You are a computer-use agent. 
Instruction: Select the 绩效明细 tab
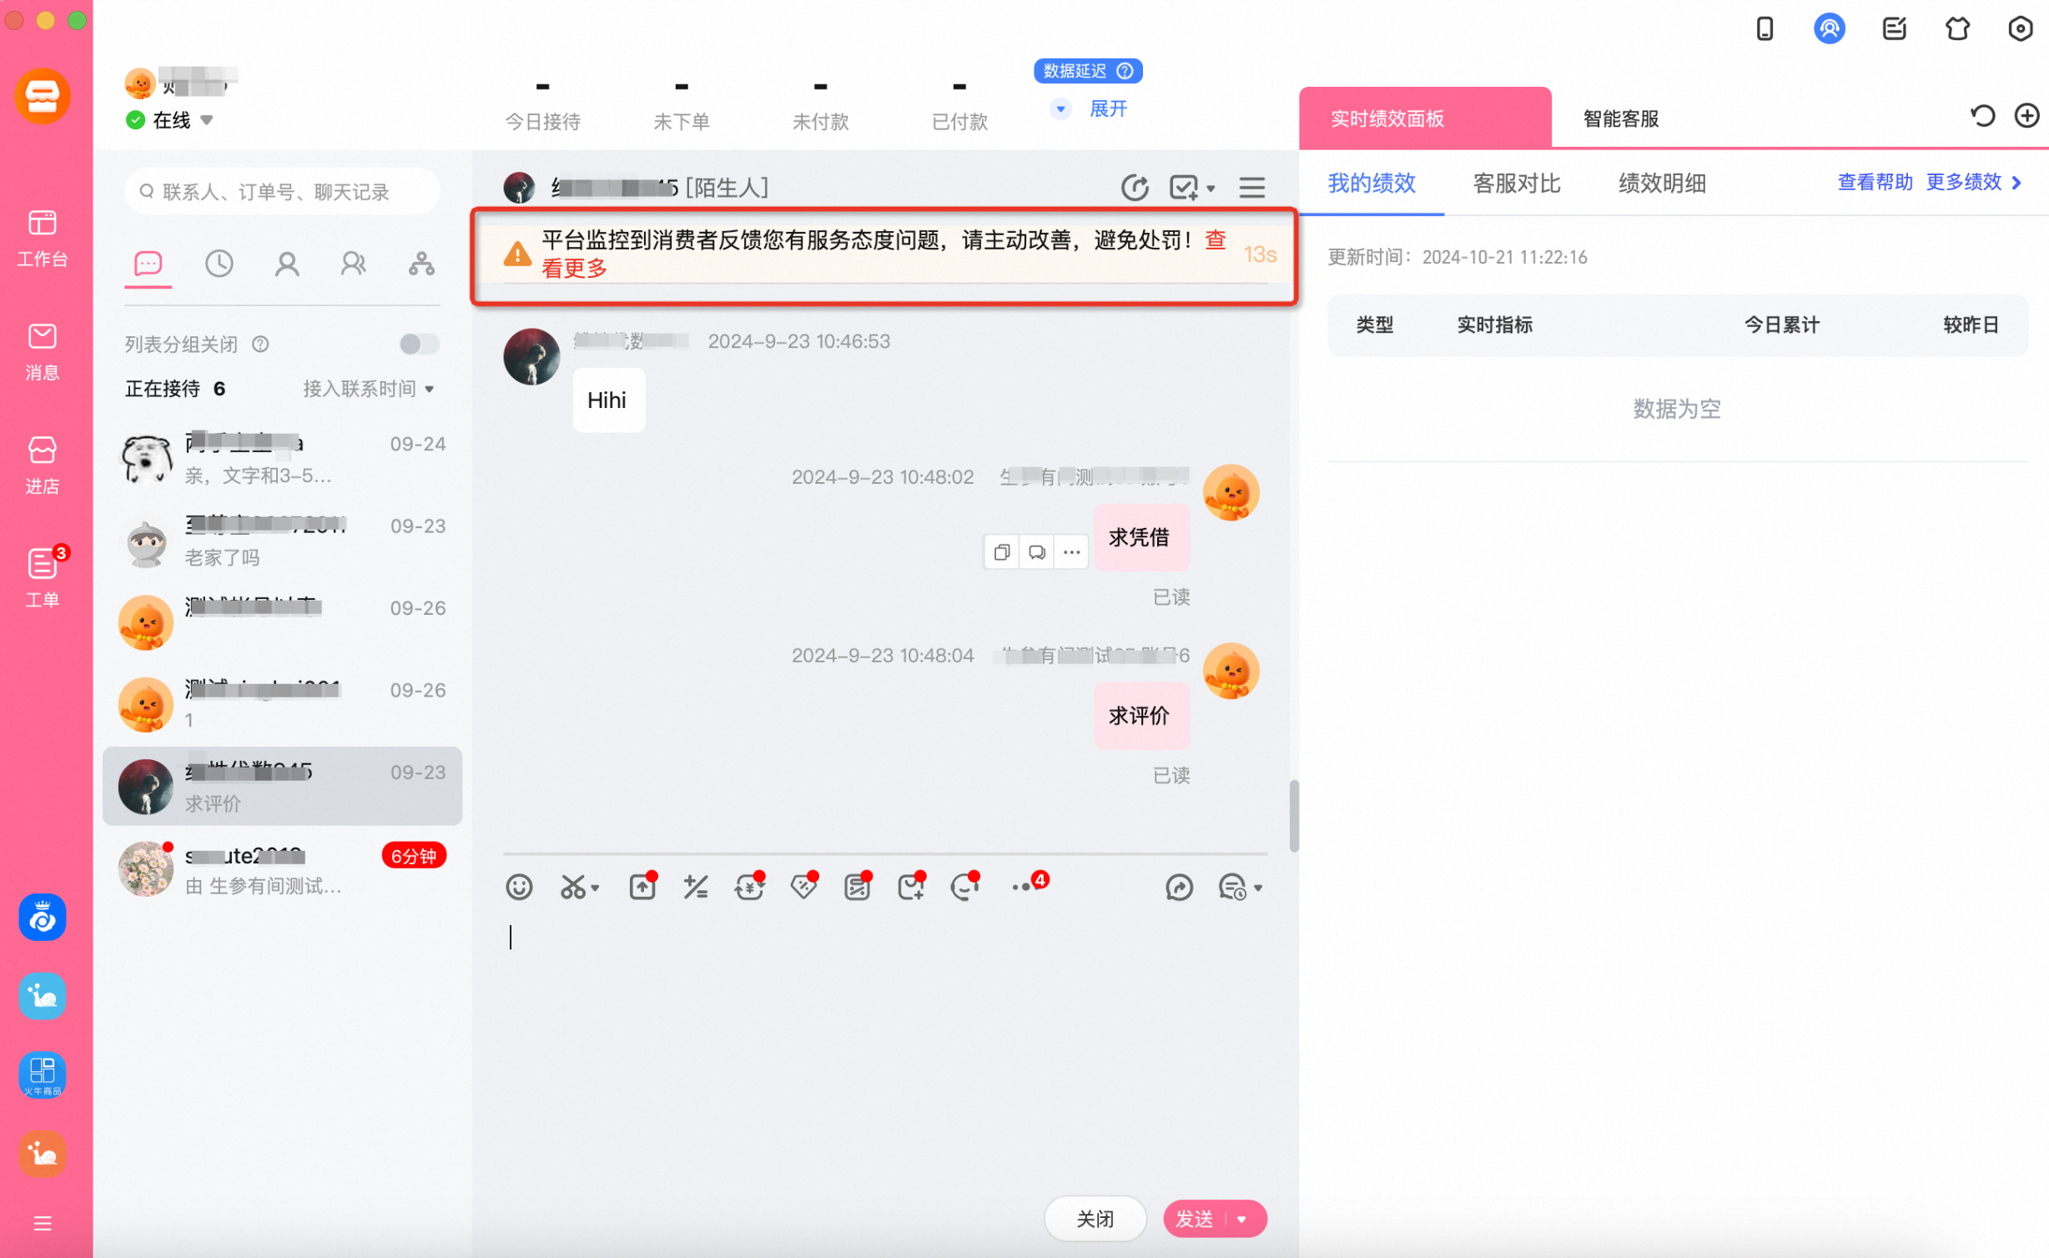coord(1662,184)
